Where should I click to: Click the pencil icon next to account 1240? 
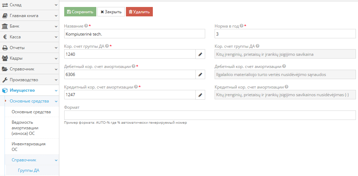[200, 54]
